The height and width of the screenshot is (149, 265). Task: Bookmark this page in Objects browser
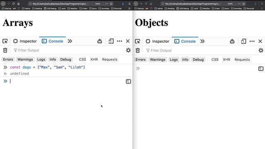(244, 4)
